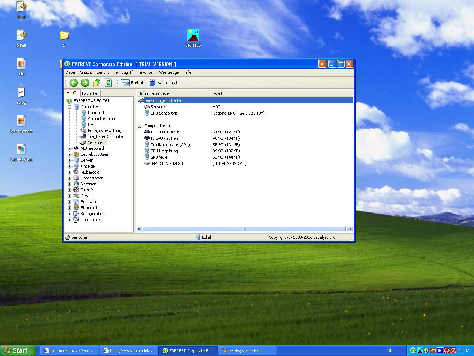
Task: Click the Sicherheit shield icon in tree
Action: point(76,208)
